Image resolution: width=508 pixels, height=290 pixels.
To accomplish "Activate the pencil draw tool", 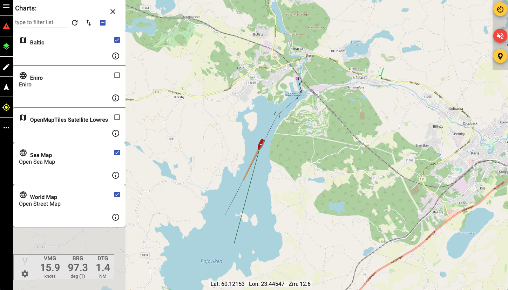I will (x=6, y=67).
